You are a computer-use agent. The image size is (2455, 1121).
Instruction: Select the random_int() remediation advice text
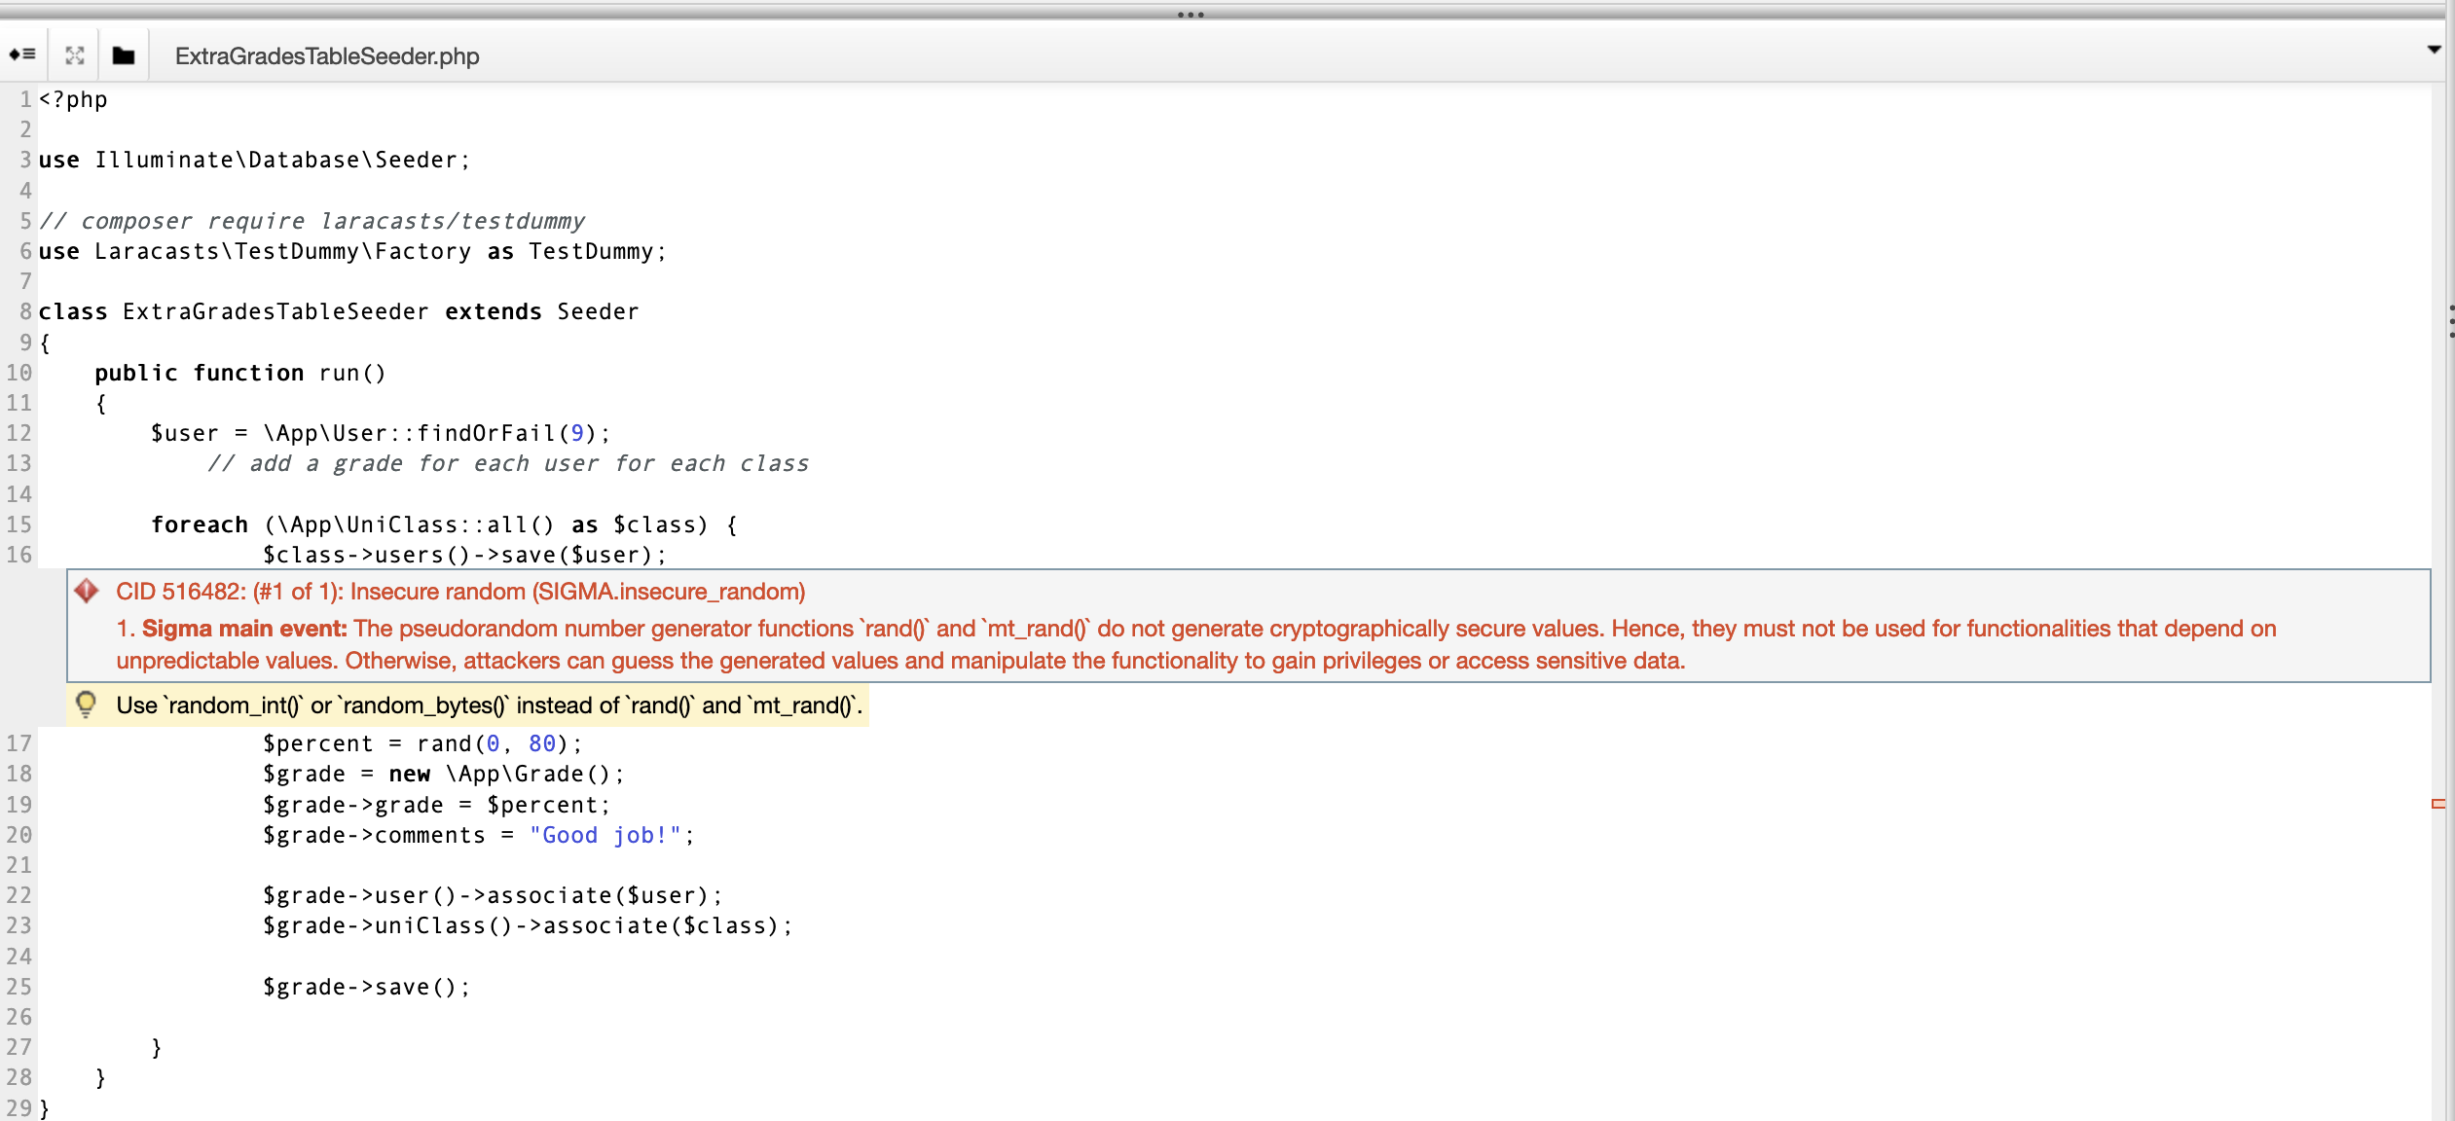click(x=490, y=705)
